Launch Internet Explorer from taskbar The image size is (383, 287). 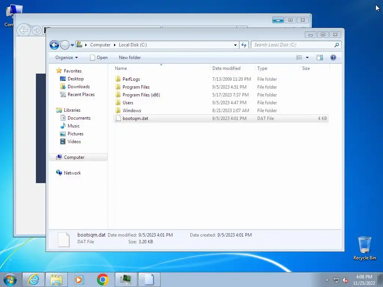[x=33, y=280]
